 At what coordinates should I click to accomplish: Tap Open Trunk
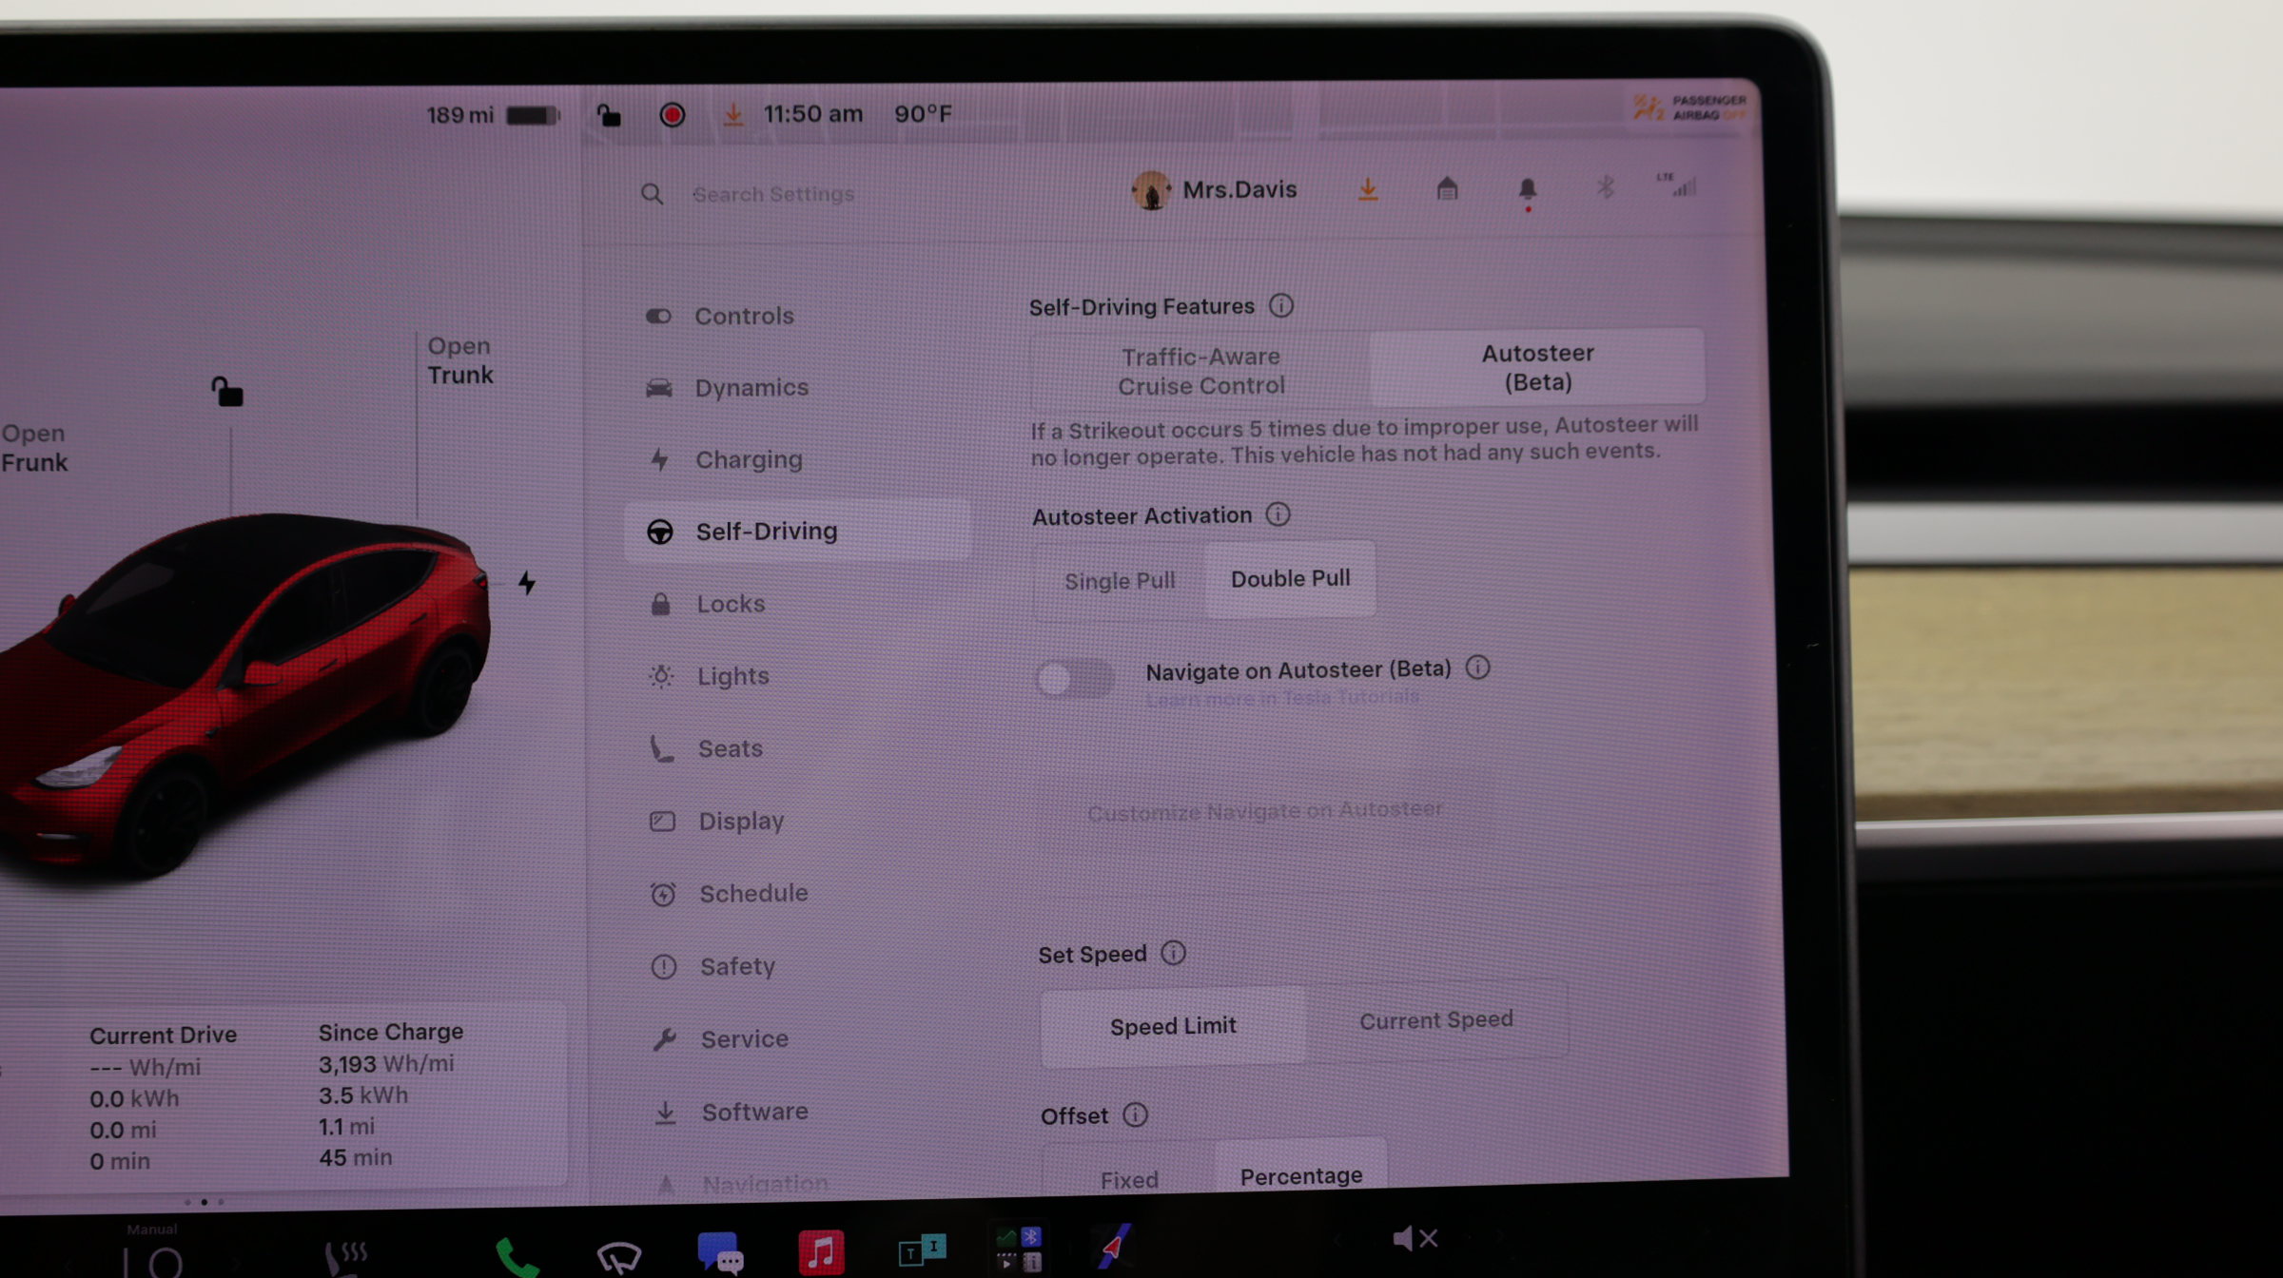click(460, 360)
